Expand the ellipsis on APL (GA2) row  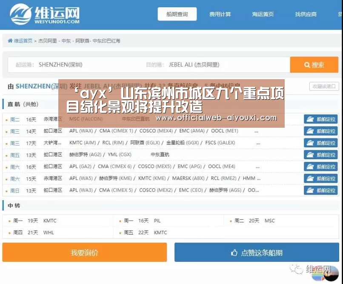click(258, 167)
